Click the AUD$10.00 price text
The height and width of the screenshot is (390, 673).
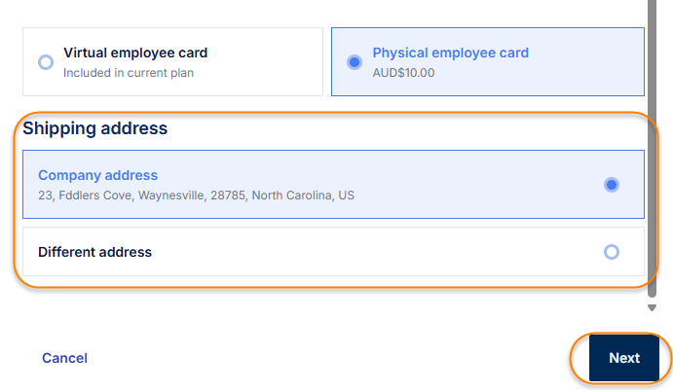point(403,73)
